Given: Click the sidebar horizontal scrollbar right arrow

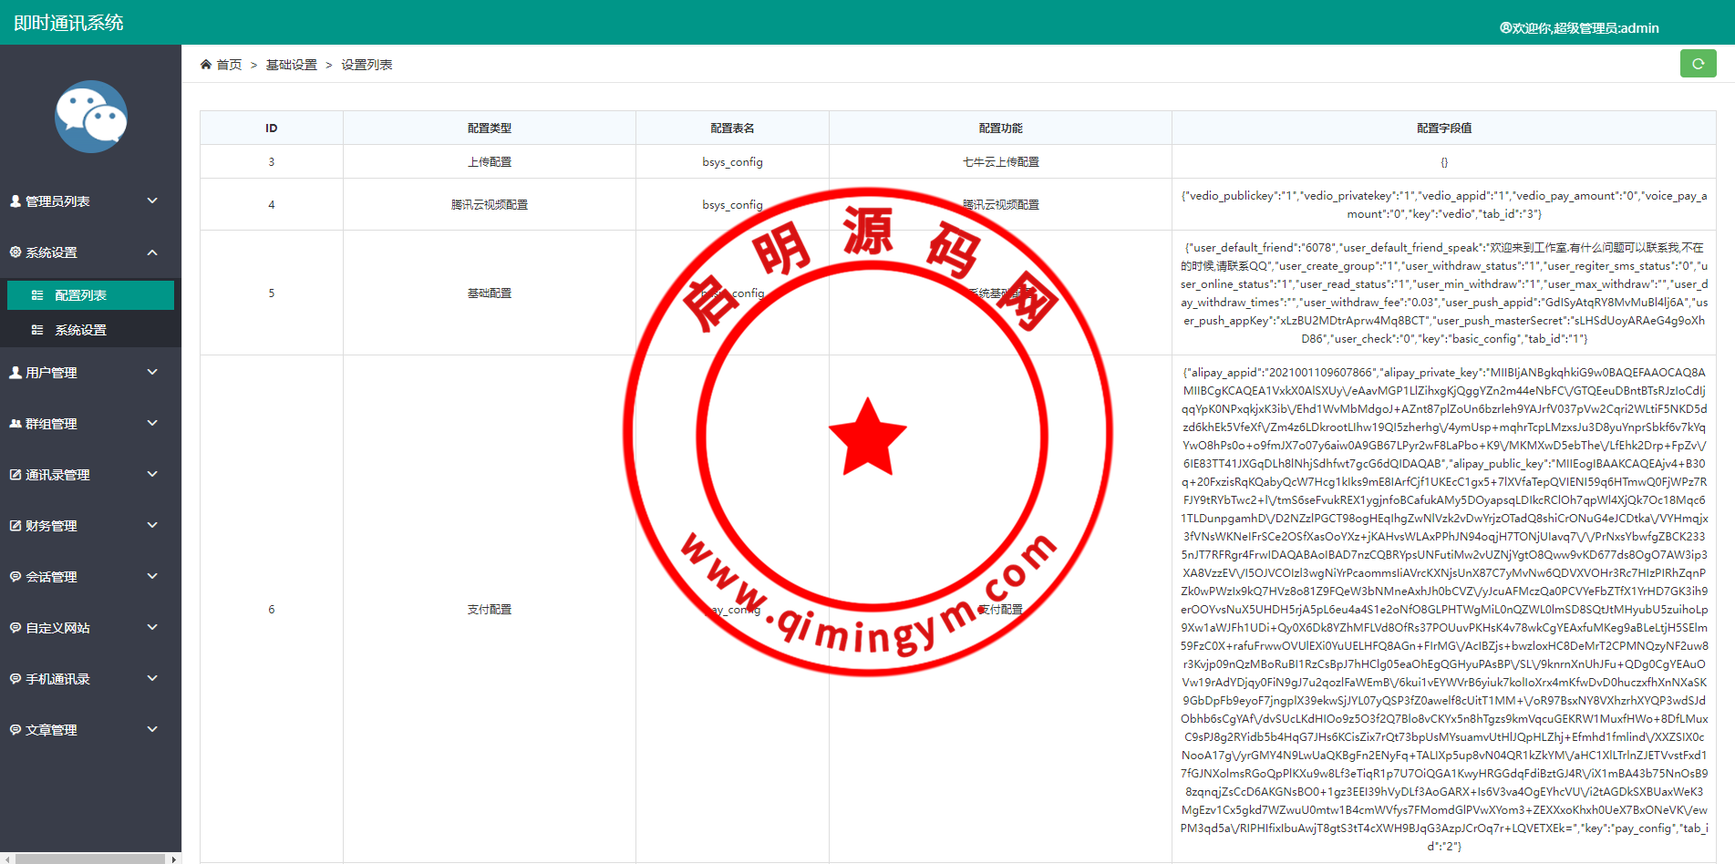Looking at the screenshot, I should 173,859.
